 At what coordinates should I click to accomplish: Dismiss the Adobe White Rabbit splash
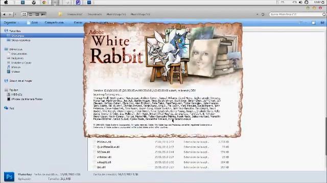(163, 80)
